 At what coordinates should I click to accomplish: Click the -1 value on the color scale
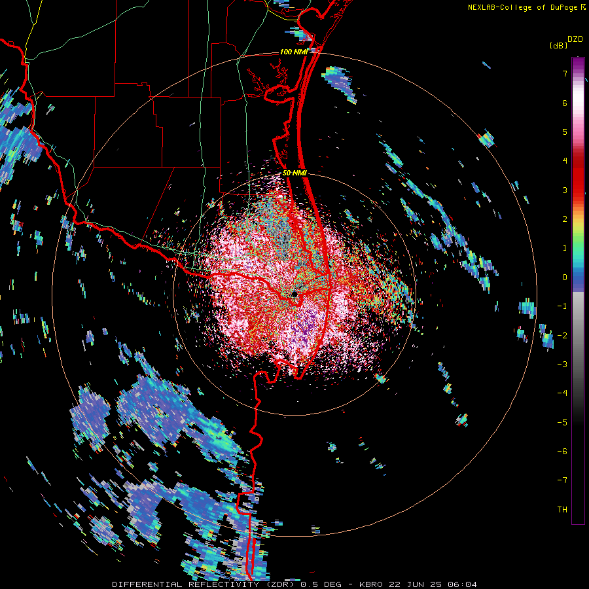click(562, 306)
